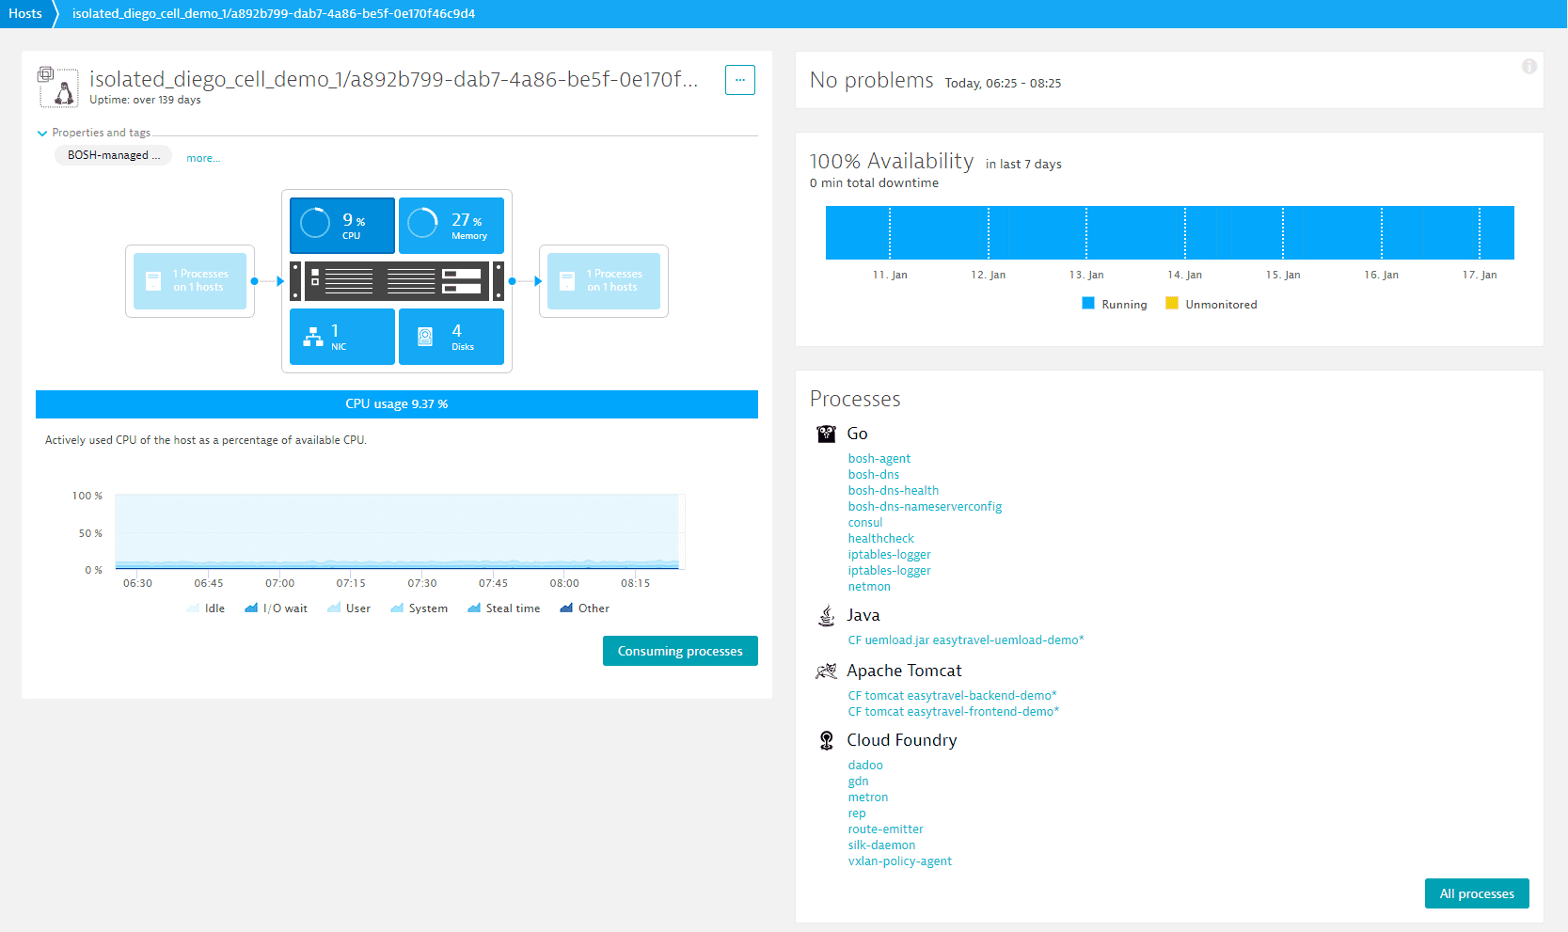Toggle the System series in CPU legend
Screen dimensions: 1568x932
coord(419,608)
